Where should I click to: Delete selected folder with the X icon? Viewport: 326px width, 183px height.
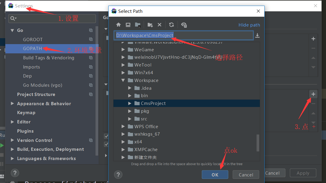click(x=160, y=25)
